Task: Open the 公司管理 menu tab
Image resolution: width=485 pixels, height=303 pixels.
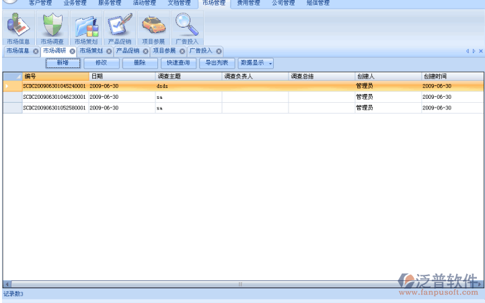Action: [x=283, y=3]
